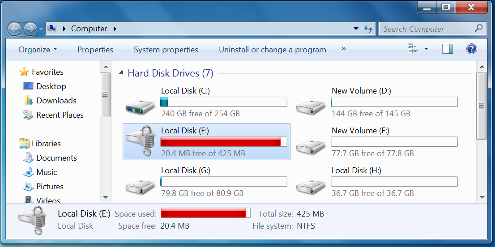The height and width of the screenshot is (247, 495).
Task: Maximize the Computer window
Action: pyautogui.click(x=445, y=7)
